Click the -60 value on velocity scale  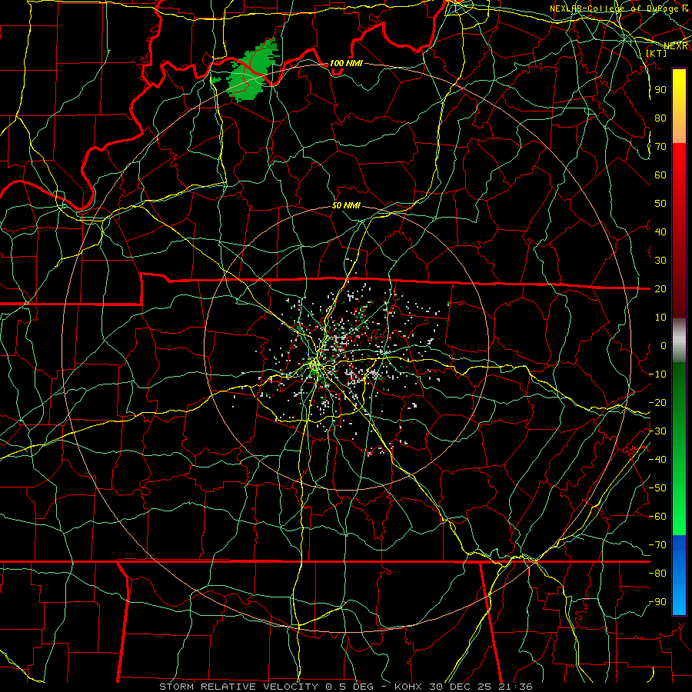click(x=658, y=517)
